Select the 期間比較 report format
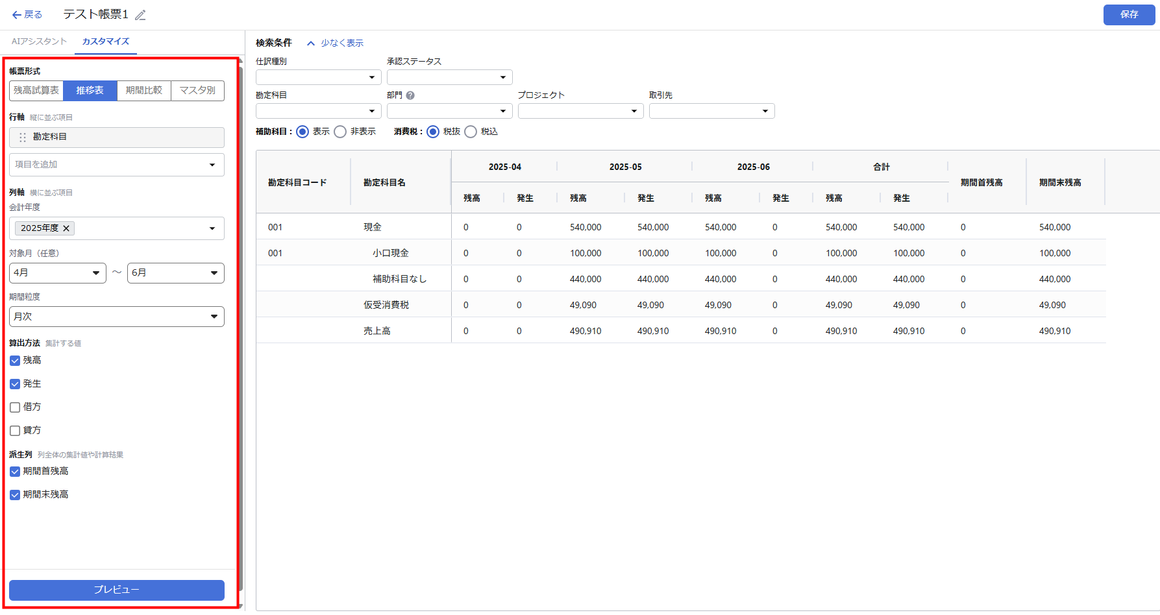The image size is (1160, 615). 143,91
